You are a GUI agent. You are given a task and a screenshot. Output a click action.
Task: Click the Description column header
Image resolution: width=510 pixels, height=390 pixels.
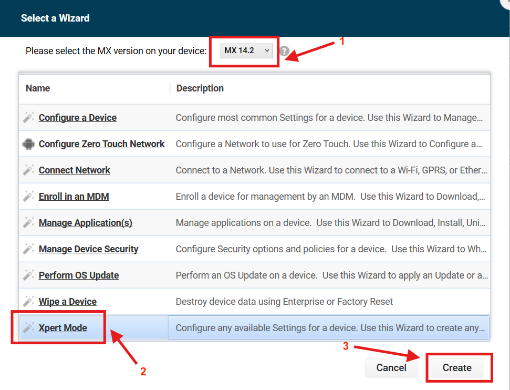[x=200, y=88]
